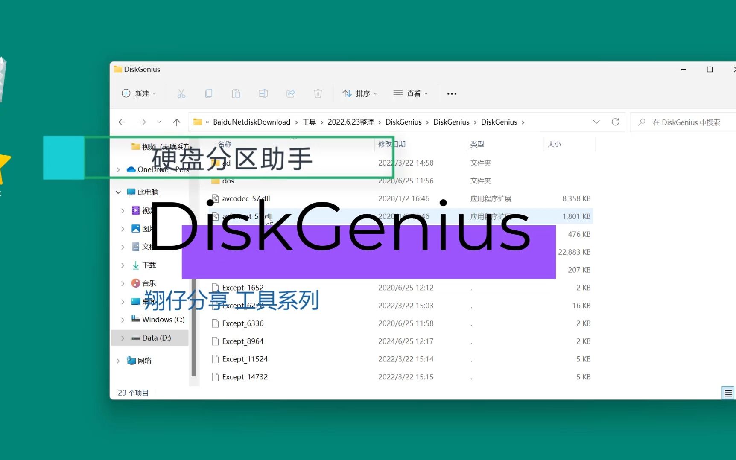Select 工具 in the breadcrumb path
The width and height of the screenshot is (736, 460).
pos(309,122)
